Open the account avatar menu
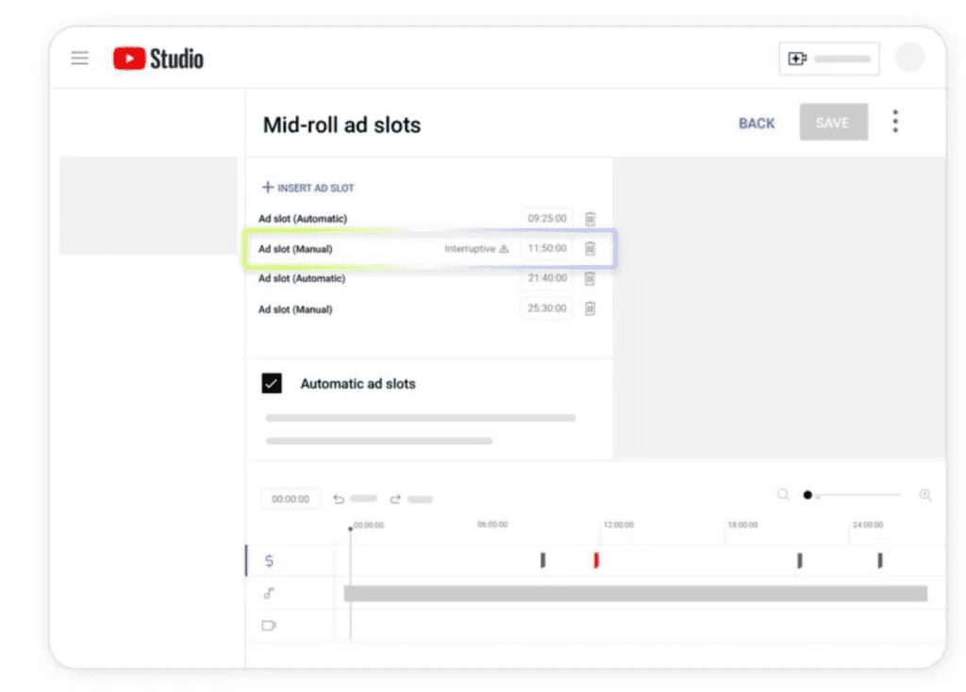The height and width of the screenshot is (692, 966). 909,59
